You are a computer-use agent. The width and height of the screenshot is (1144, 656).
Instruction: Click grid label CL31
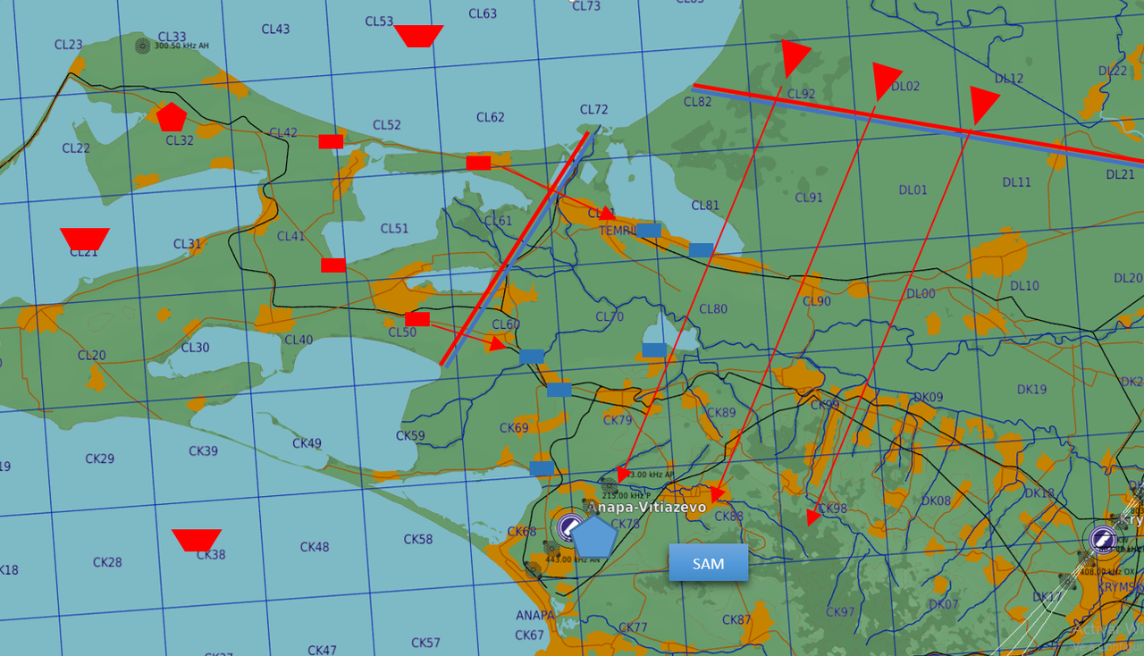point(187,244)
